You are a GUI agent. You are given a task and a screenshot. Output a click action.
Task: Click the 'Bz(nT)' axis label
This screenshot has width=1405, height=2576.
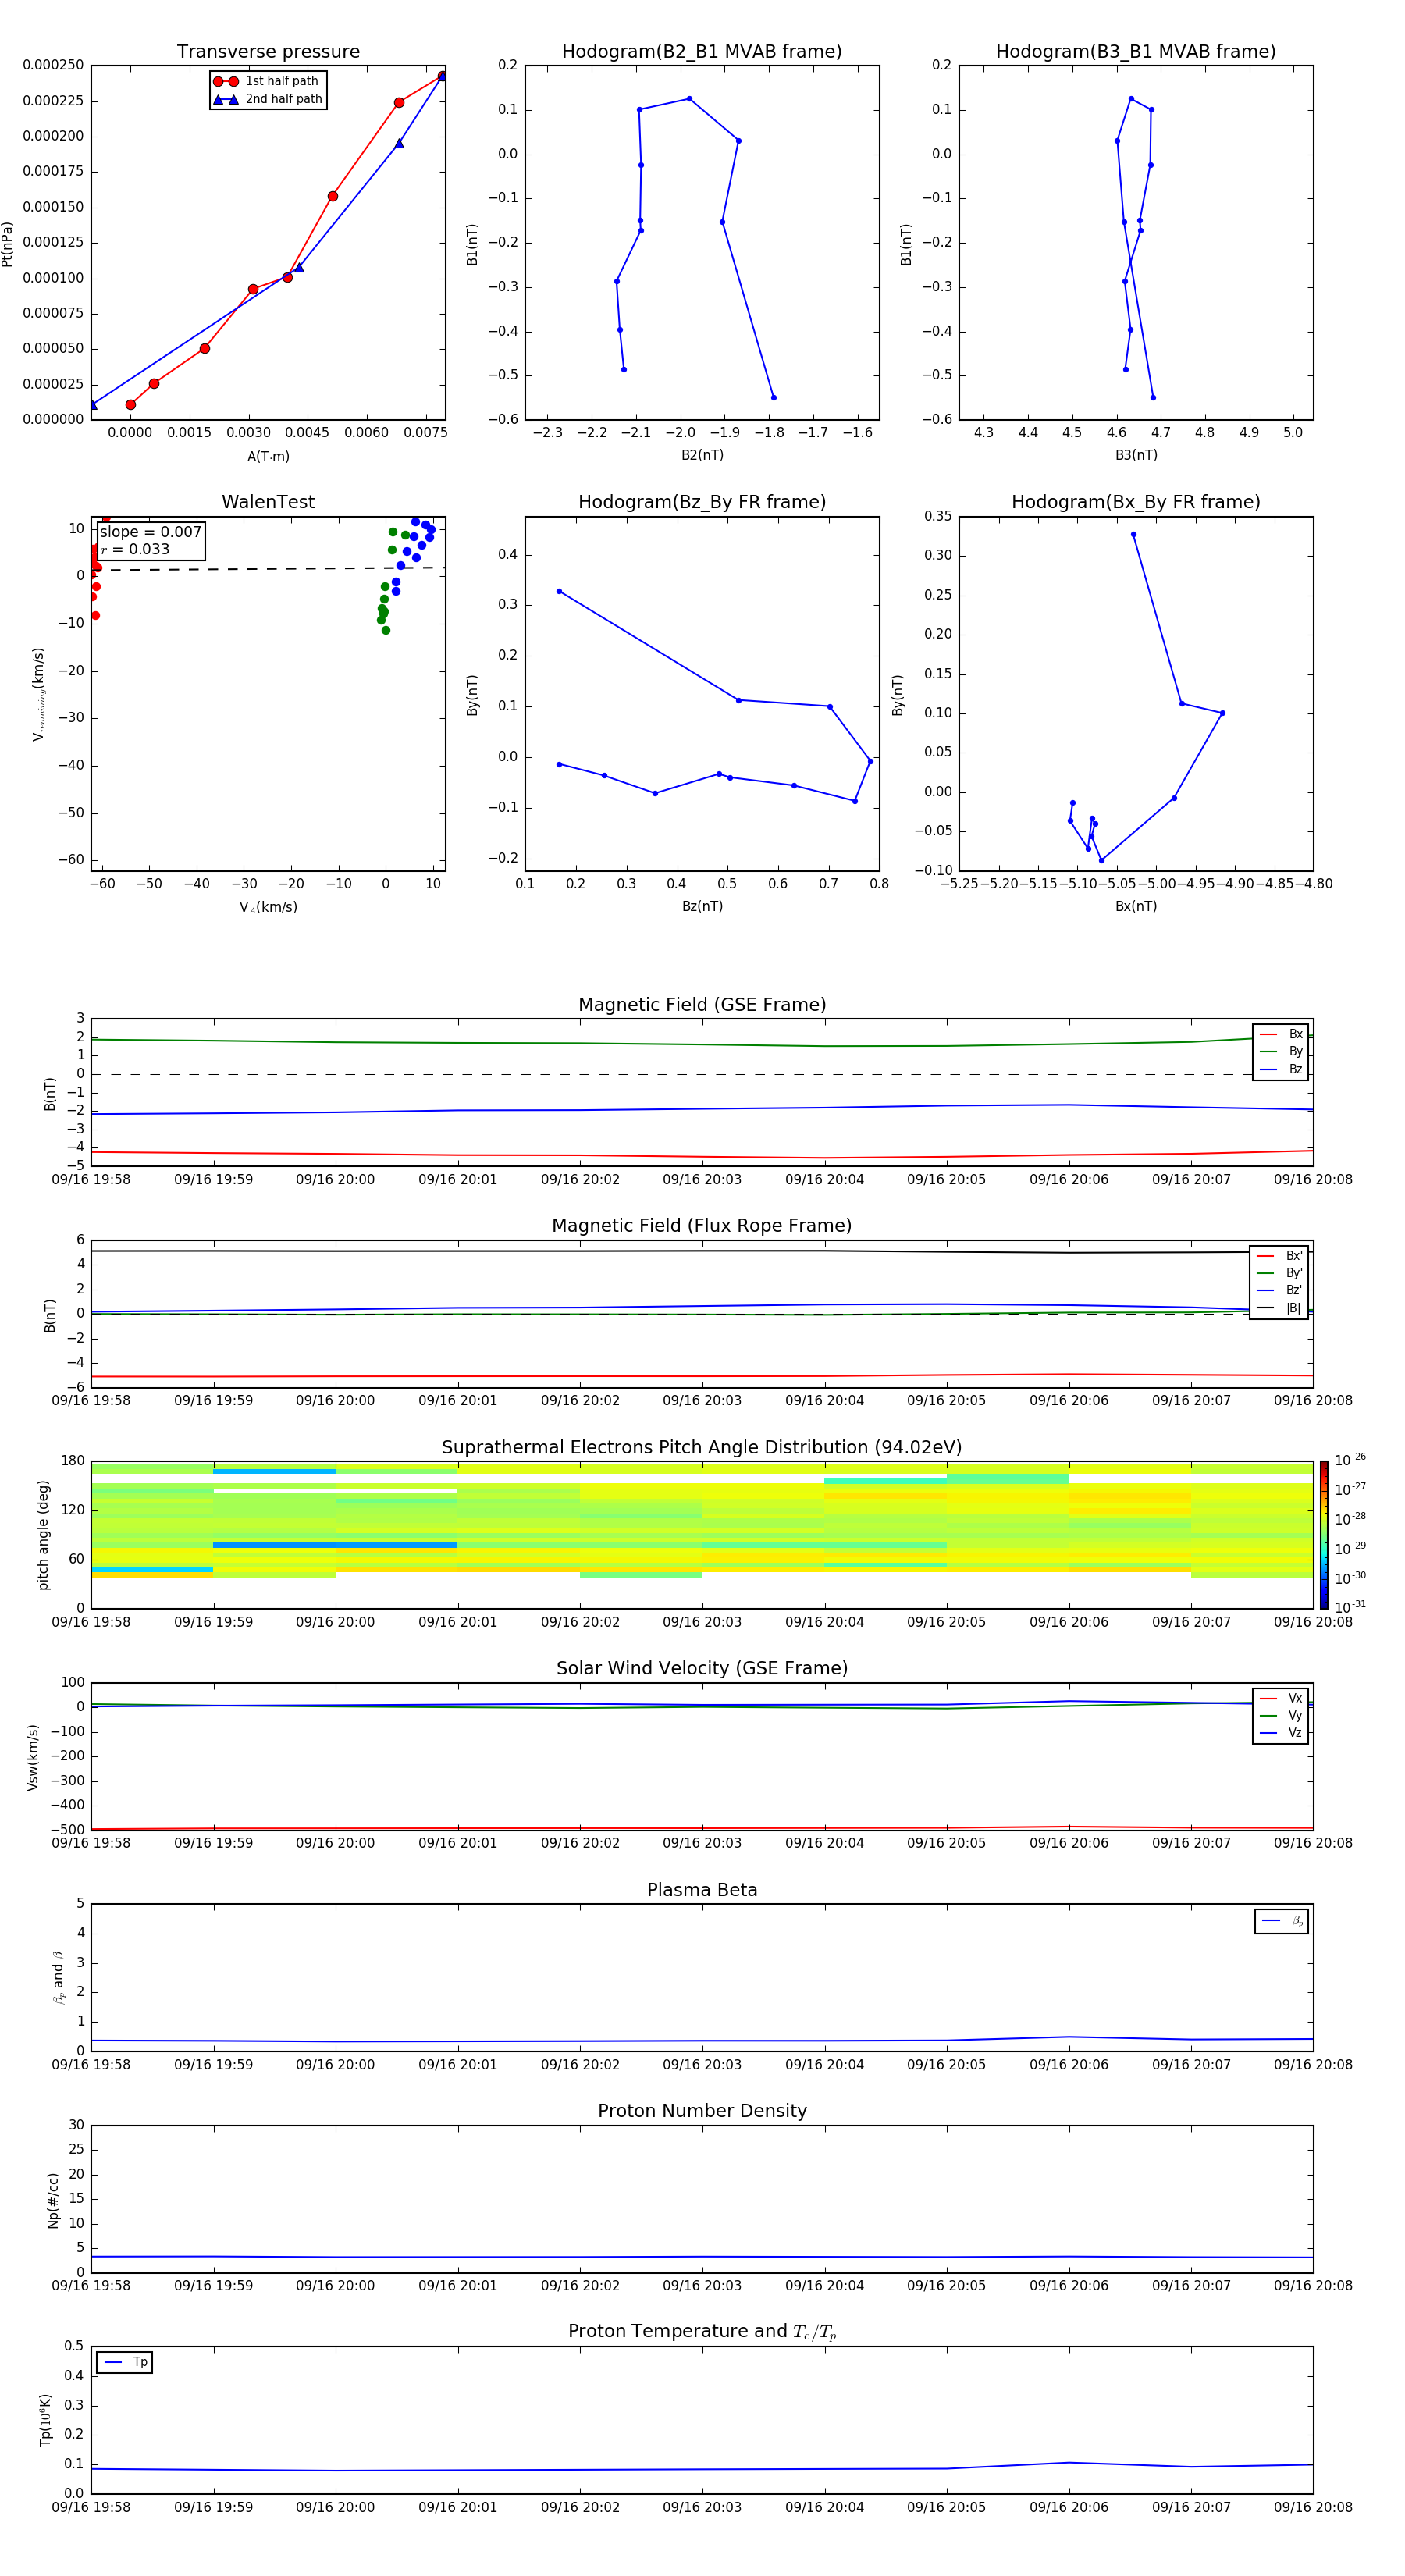point(702,906)
